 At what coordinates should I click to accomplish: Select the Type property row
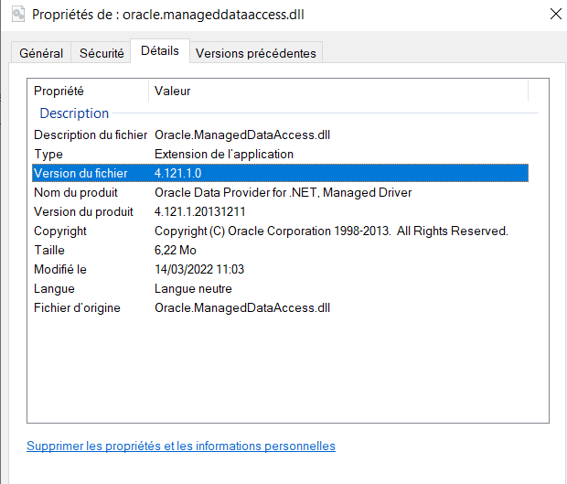pos(280,154)
